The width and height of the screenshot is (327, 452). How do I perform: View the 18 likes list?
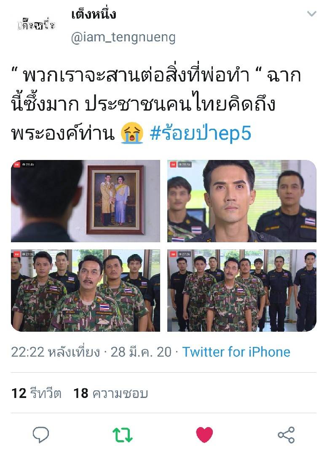pos(111,393)
